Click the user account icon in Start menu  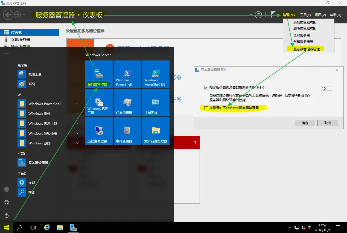(7, 189)
